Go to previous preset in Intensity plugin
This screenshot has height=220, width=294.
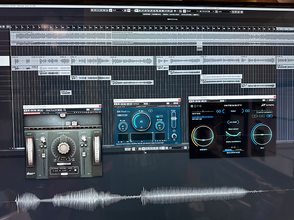click(218, 111)
